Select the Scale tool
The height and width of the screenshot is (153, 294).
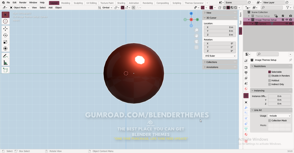pyautogui.click(x=6, y=42)
